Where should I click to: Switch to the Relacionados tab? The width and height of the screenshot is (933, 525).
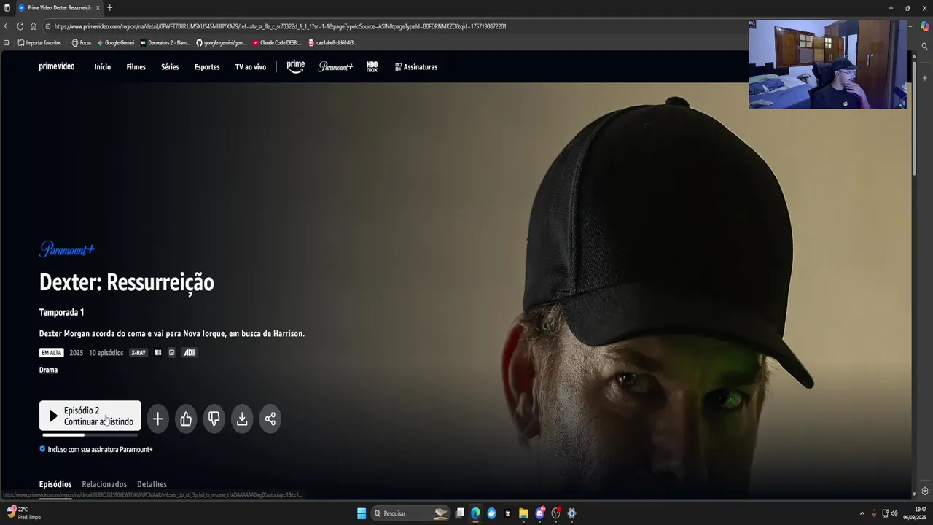point(104,484)
